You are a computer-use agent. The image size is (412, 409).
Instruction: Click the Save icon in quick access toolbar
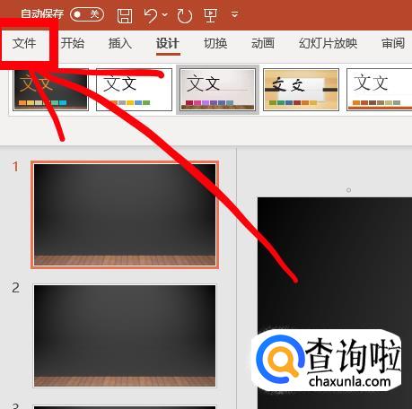(125, 15)
